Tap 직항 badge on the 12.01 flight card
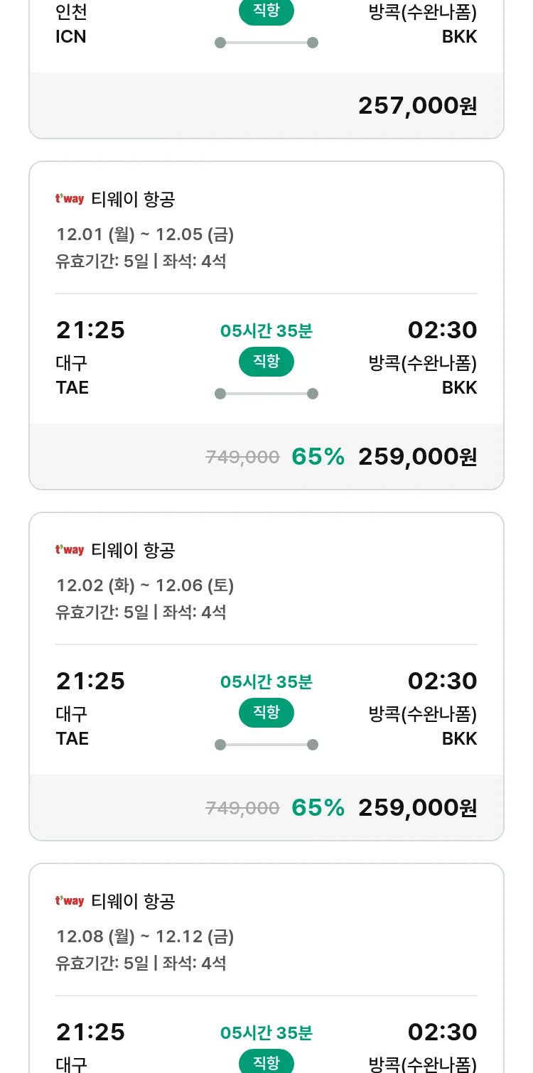The height and width of the screenshot is (1073, 533). click(x=266, y=362)
